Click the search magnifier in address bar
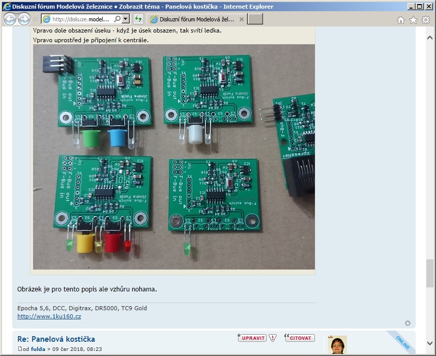Screen dimensions: 436x356 [117, 19]
